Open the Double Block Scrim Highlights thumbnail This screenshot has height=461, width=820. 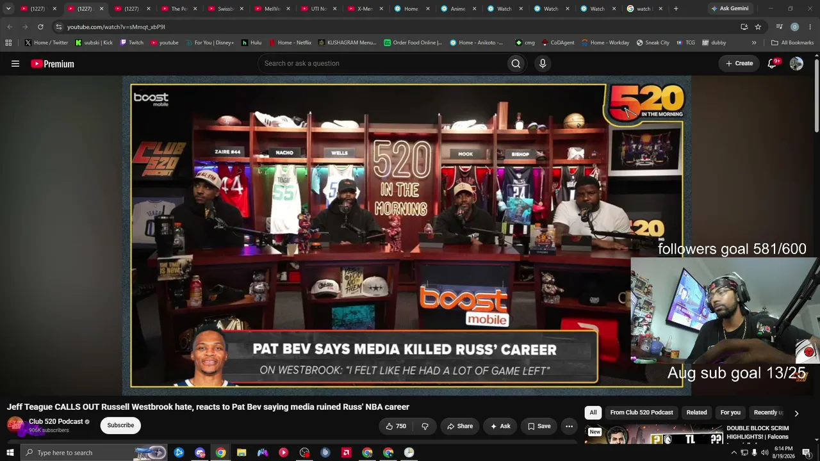(653, 434)
